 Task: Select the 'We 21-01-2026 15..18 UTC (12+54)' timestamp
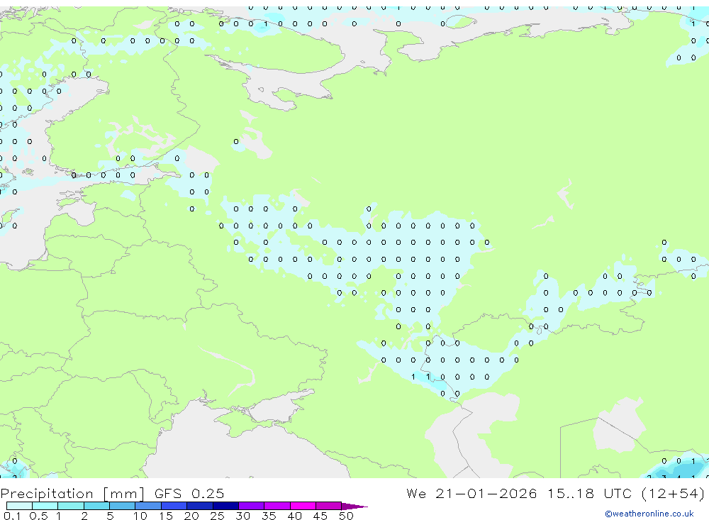point(556,493)
